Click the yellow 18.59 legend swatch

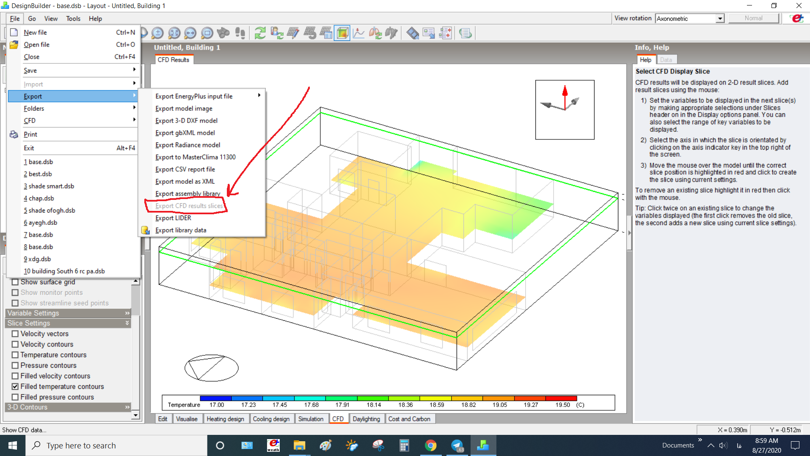[x=435, y=399]
